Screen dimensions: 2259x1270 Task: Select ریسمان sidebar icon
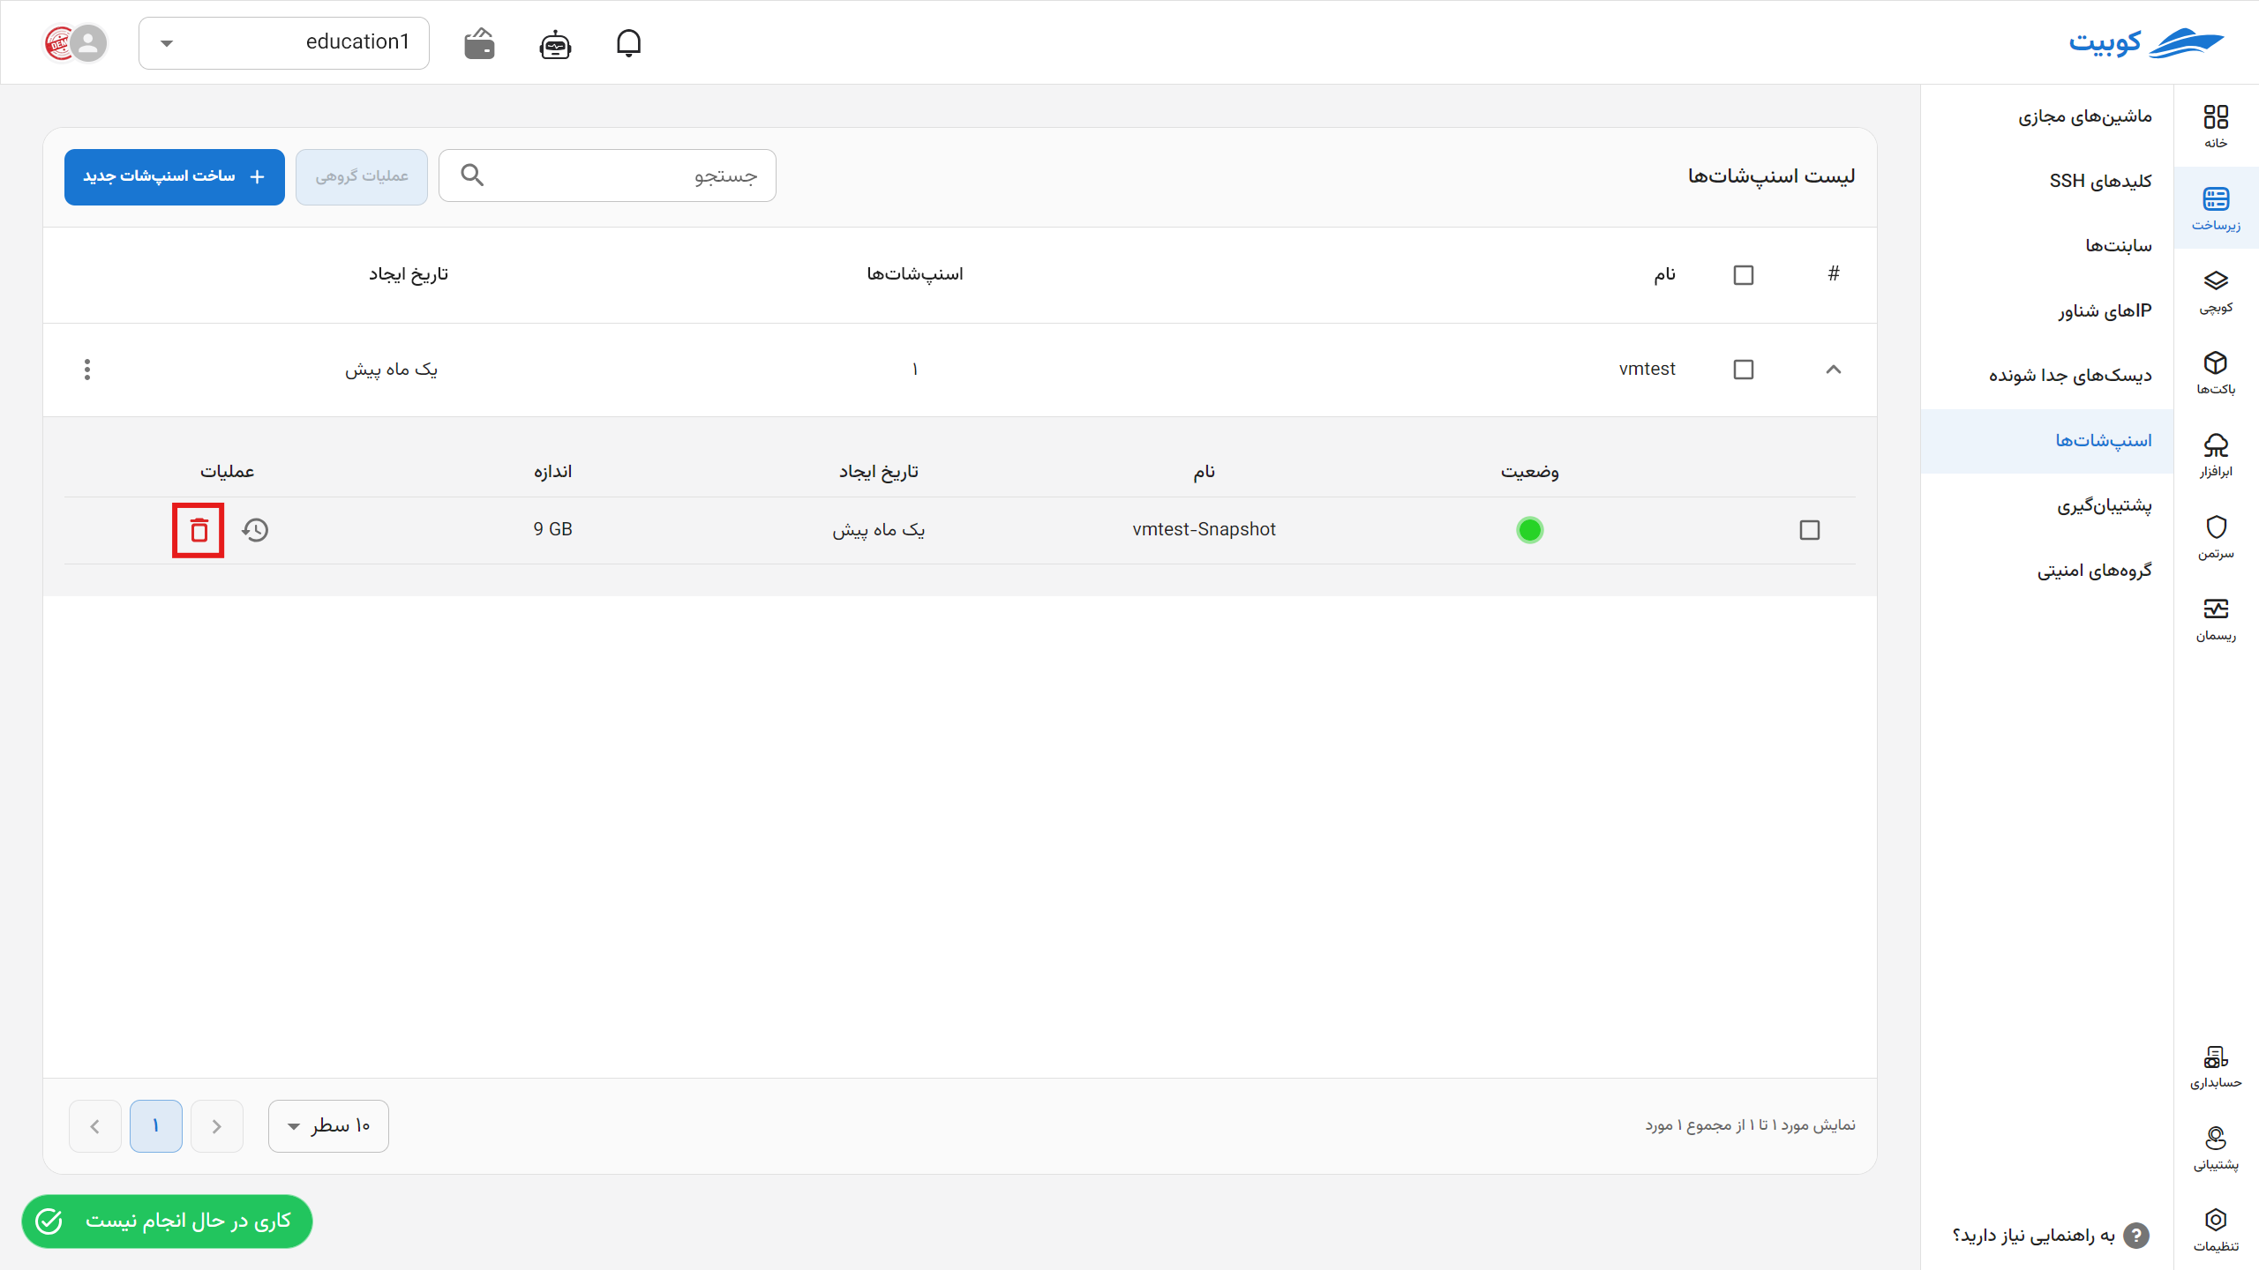[x=2216, y=619]
